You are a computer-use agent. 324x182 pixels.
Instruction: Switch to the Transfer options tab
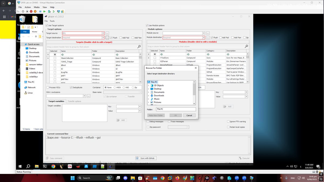point(74,101)
